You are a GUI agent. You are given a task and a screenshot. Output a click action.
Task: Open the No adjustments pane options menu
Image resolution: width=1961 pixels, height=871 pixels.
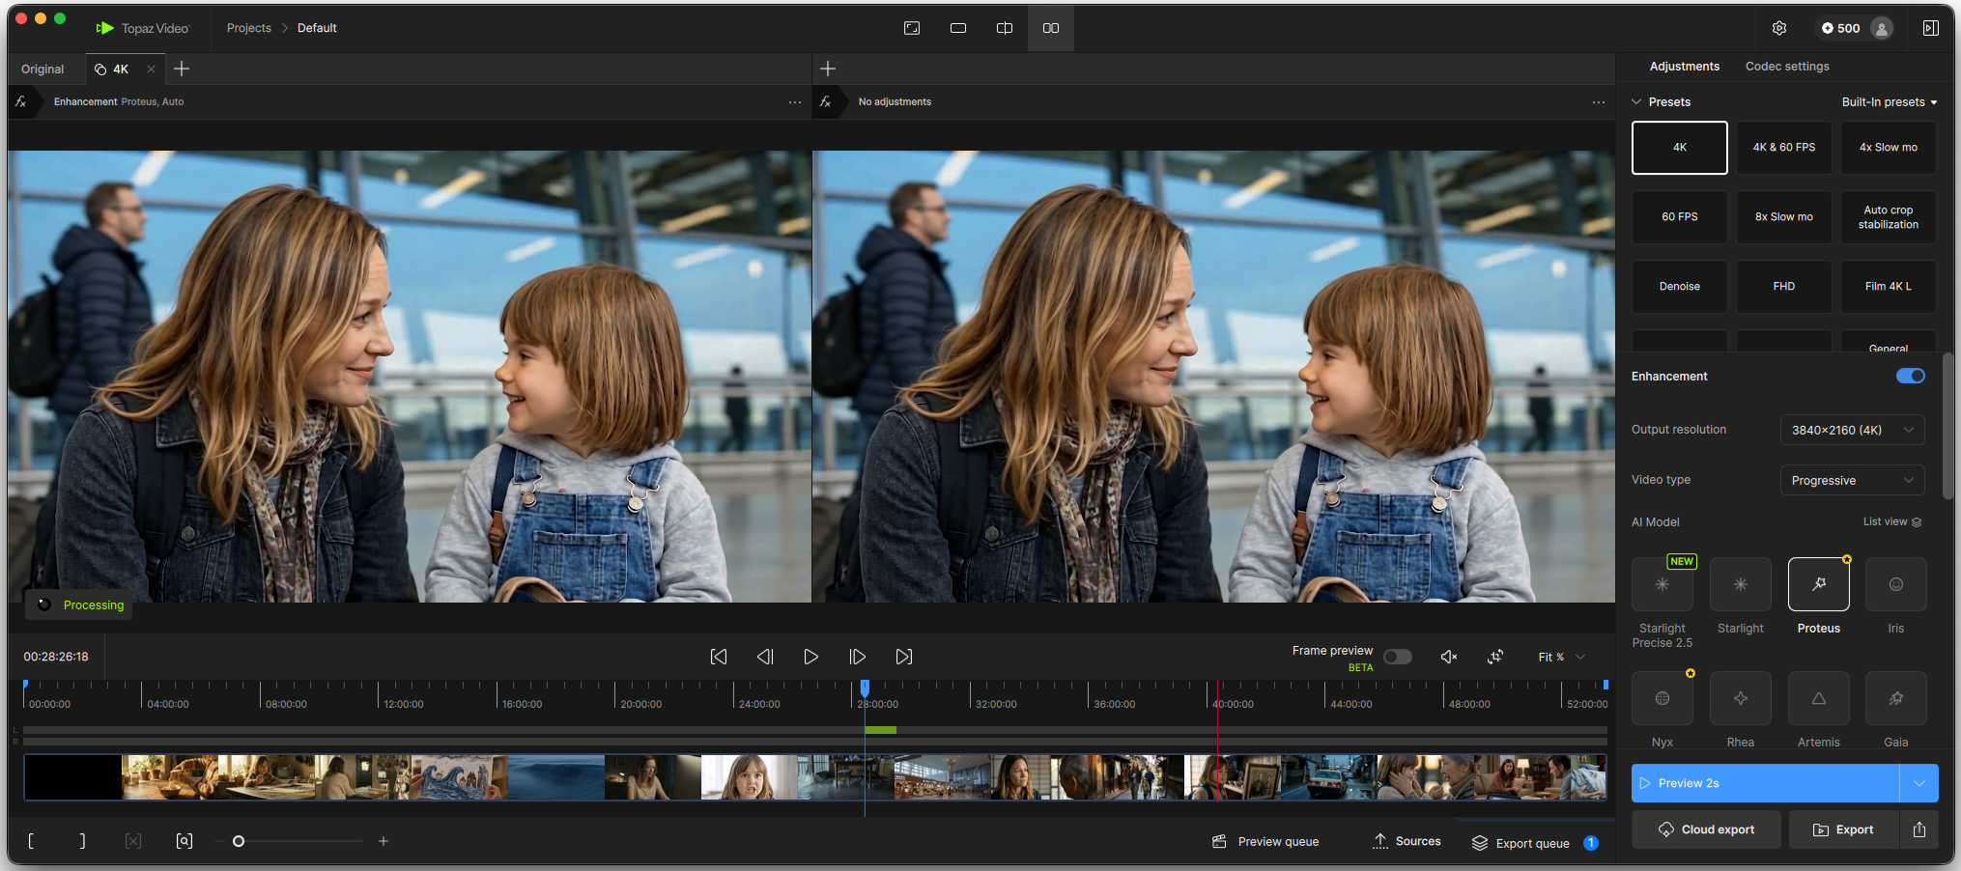pyautogui.click(x=1599, y=101)
